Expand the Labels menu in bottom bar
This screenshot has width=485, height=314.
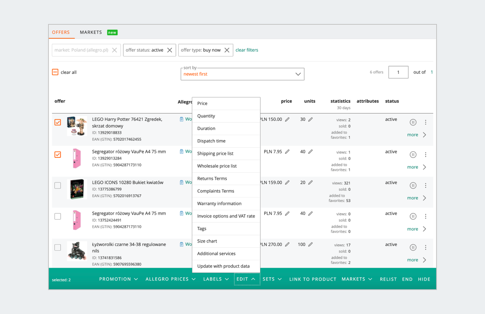(216, 279)
